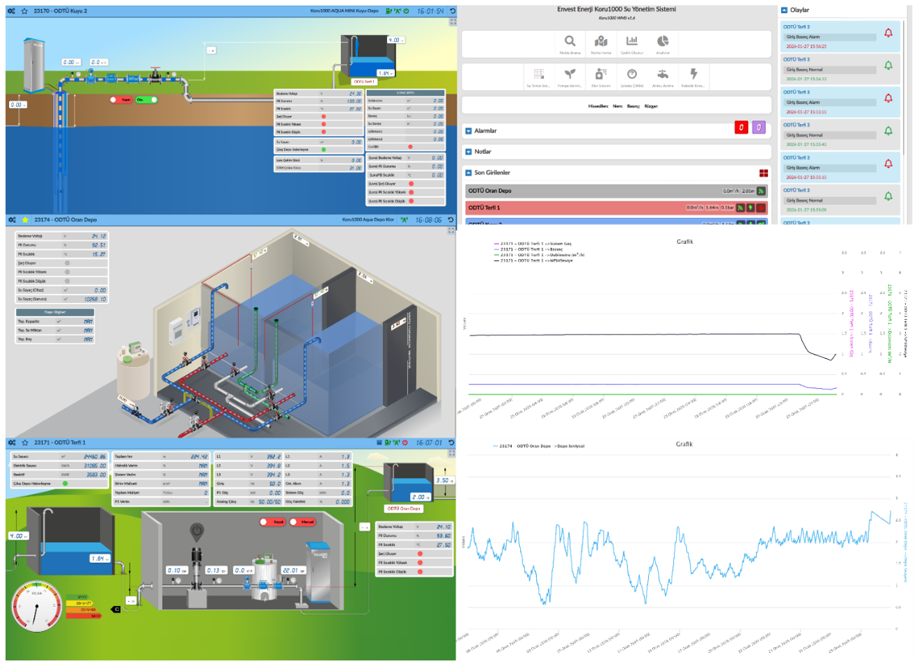Image resolution: width=919 pixels, height=666 pixels.
Task: Open settings gears of ODTÜ Kuyu 2 panel
Action: [x=12, y=11]
